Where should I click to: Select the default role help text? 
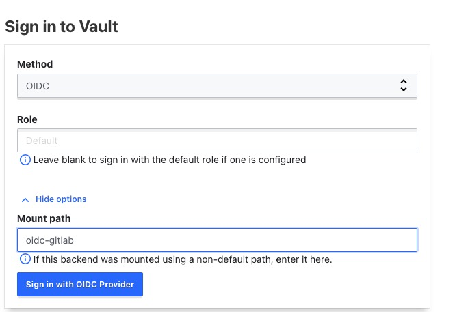(170, 160)
